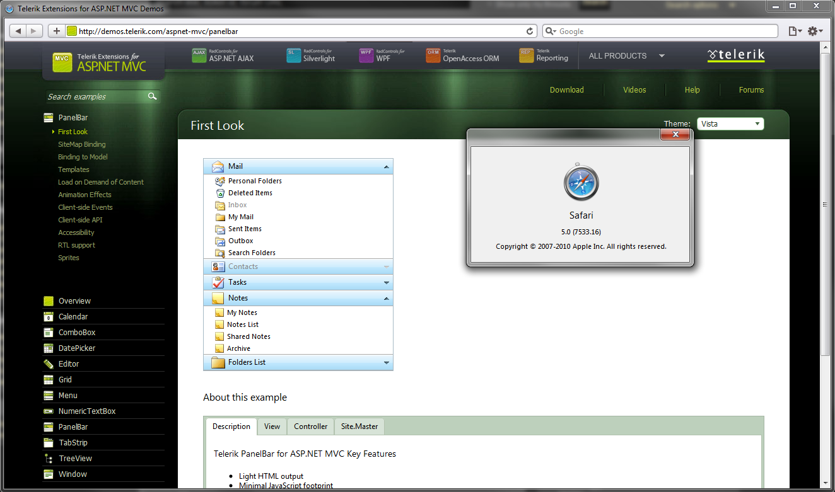Image resolution: width=835 pixels, height=492 pixels.
Task: Click the Calendar icon in the sidebar
Action: coord(49,317)
